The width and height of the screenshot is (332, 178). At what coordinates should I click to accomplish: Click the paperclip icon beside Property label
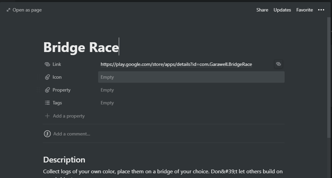pyautogui.click(x=47, y=90)
